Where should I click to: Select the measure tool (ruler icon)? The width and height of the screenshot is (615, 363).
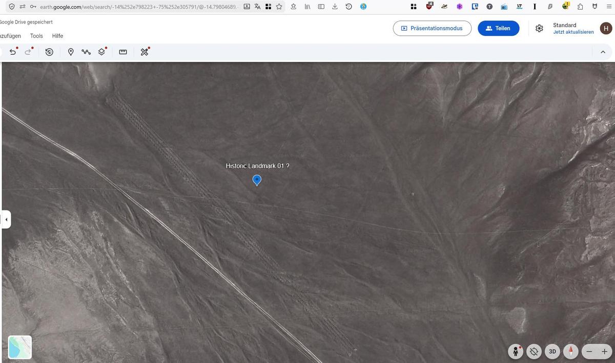click(122, 52)
